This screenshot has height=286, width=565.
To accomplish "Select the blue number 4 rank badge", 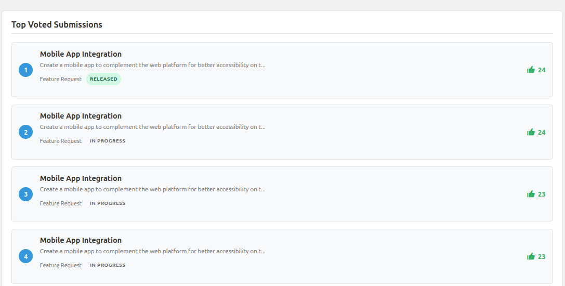I will (x=26, y=256).
